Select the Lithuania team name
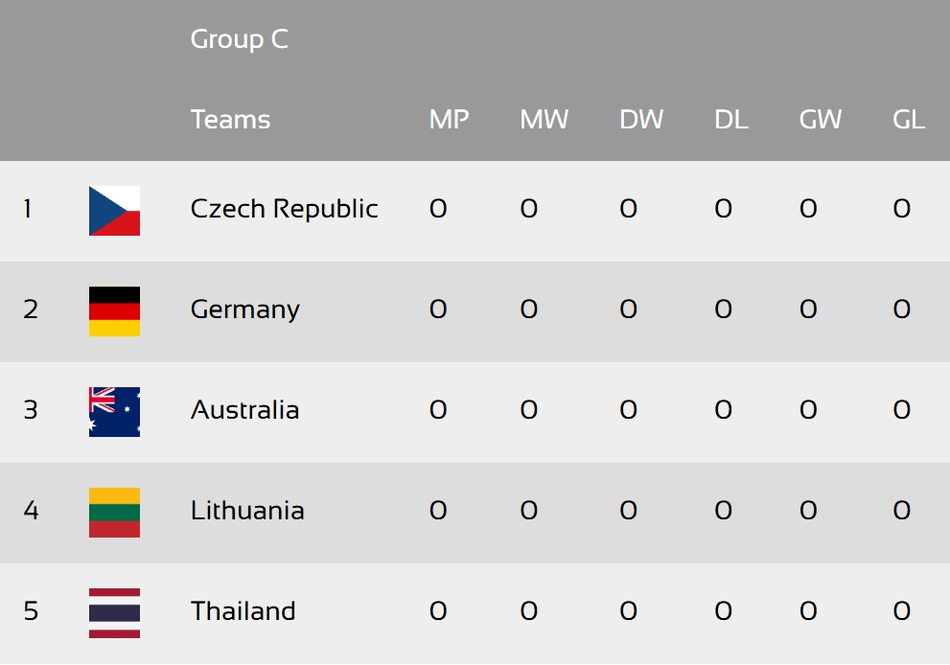 pos(247,511)
